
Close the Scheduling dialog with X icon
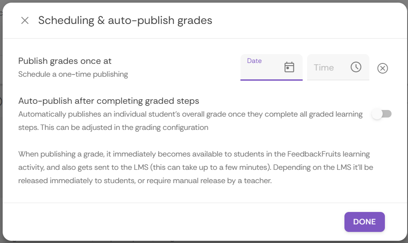tap(25, 20)
